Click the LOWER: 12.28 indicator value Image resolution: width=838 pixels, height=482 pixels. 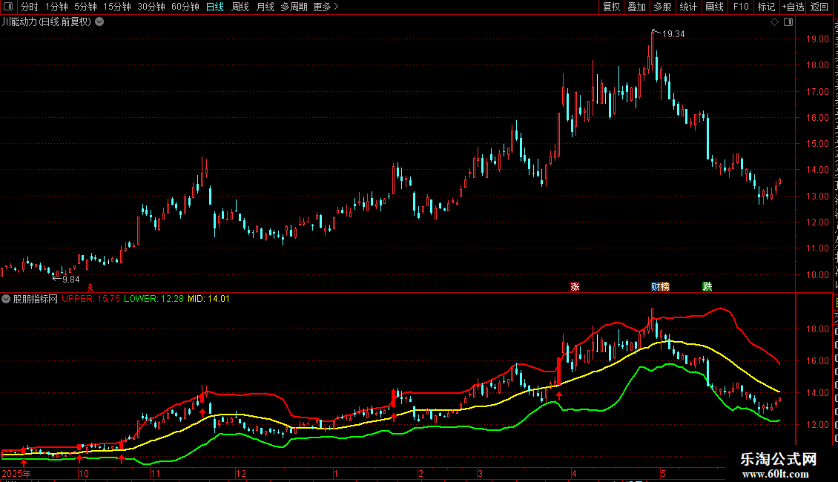tap(154, 299)
